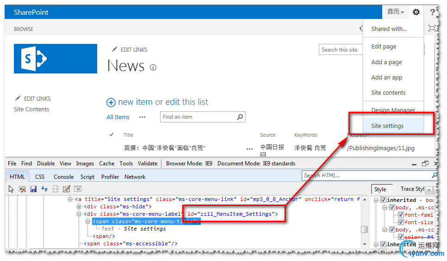Image resolution: width=447 pixels, height=261 pixels.
Task: Collapse the Site settings anchor node
Action: (70, 199)
